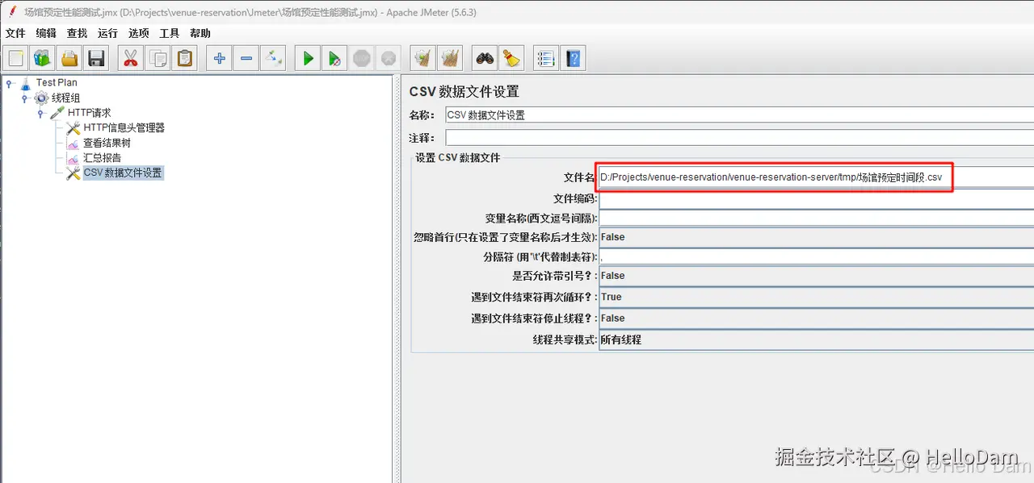
Task: Select the 线程组 tree item
Action: point(65,98)
